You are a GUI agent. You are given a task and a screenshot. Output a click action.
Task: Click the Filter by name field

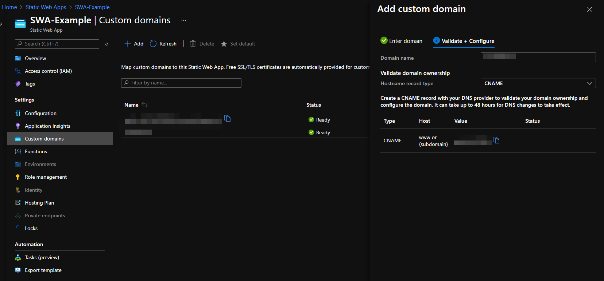(181, 83)
